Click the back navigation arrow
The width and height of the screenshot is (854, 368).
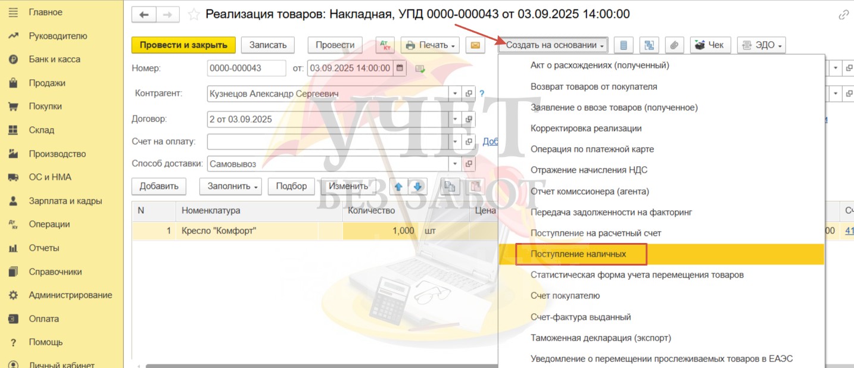point(144,14)
